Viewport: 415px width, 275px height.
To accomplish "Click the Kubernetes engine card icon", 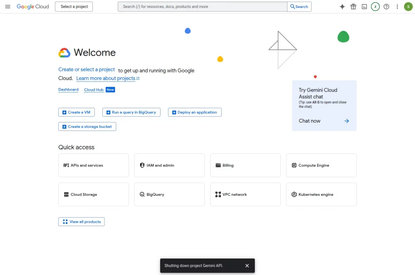I will point(294,194).
